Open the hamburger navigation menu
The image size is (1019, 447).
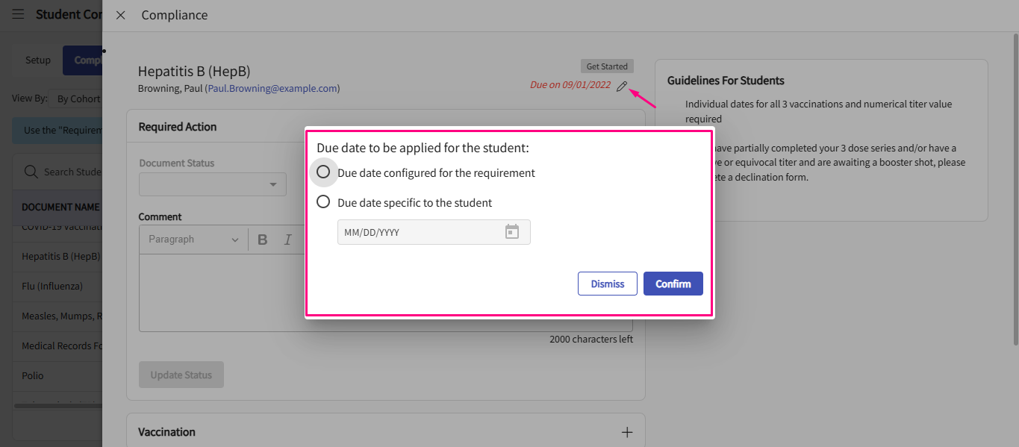pyautogui.click(x=18, y=14)
